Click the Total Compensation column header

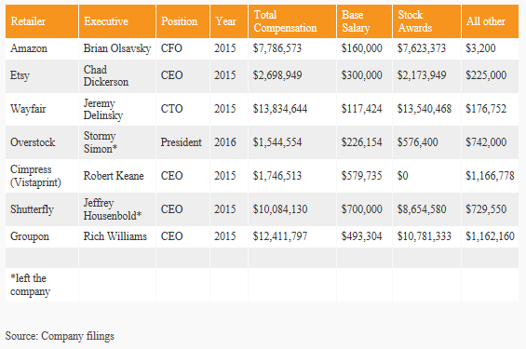click(x=292, y=21)
